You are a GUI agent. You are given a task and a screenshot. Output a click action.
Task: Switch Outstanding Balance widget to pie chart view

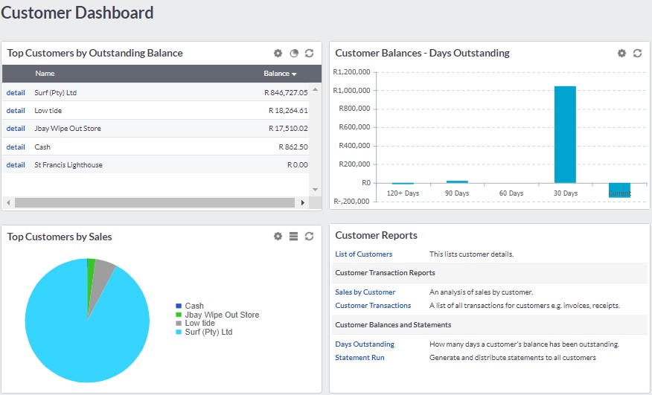pyautogui.click(x=293, y=54)
